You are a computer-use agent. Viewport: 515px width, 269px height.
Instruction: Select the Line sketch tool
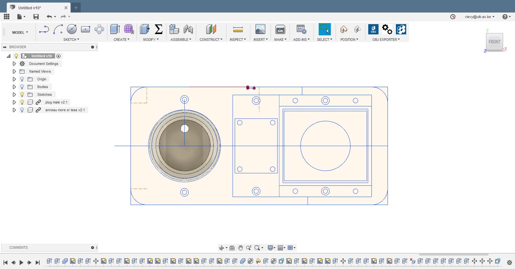click(44, 30)
